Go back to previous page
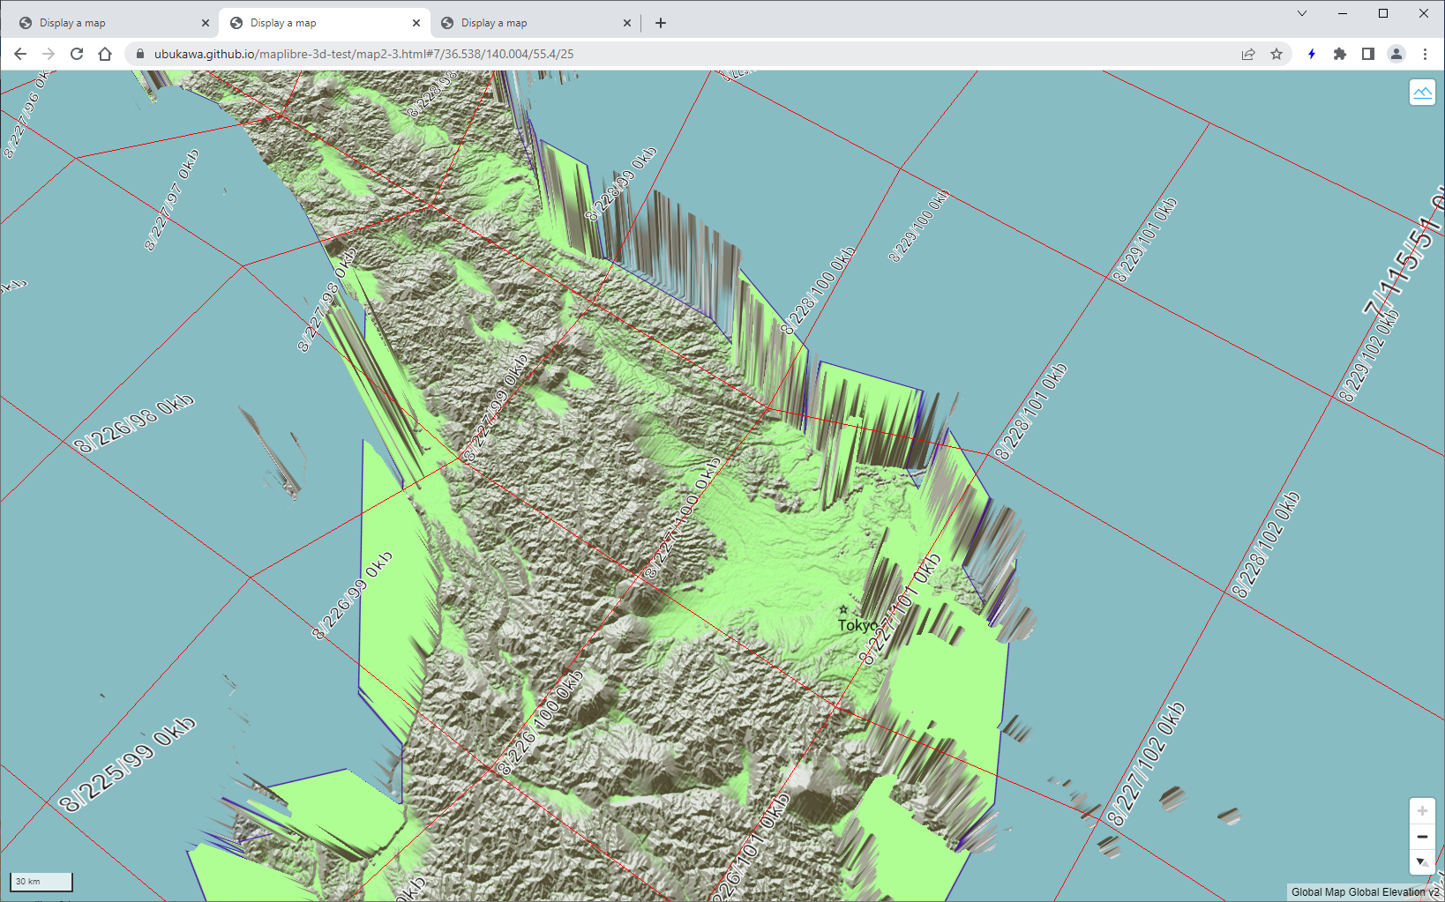 click(x=20, y=54)
